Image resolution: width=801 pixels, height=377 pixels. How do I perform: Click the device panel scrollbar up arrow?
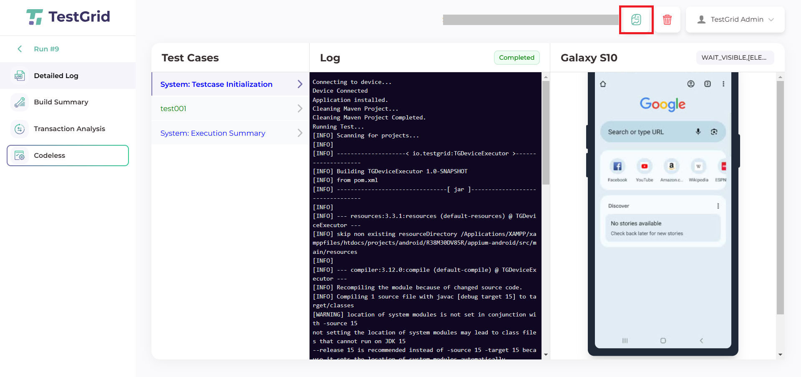(780, 77)
